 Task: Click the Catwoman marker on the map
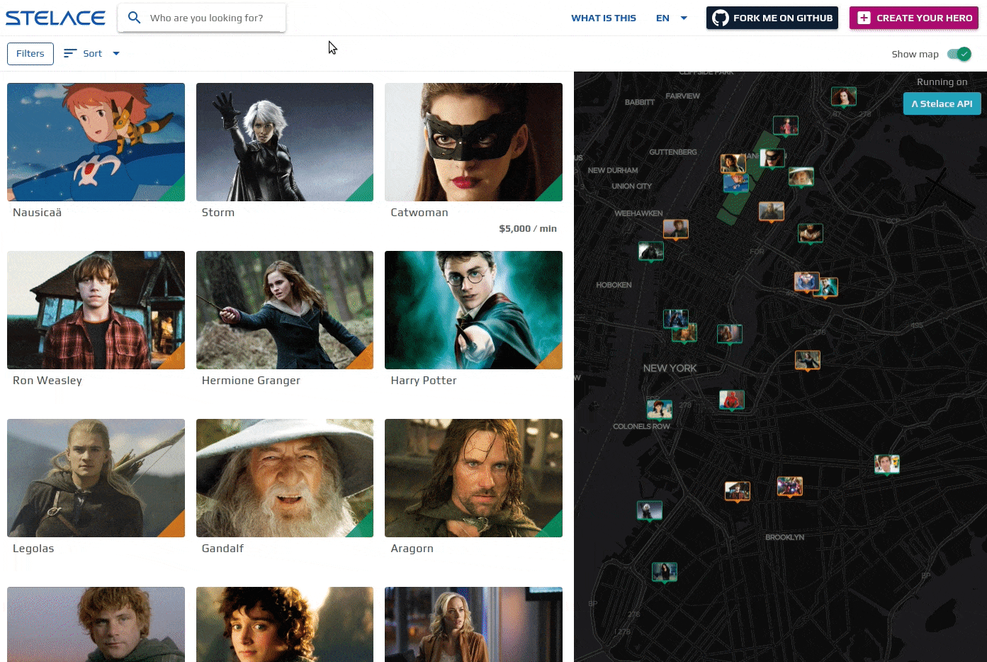click(772, 157)
